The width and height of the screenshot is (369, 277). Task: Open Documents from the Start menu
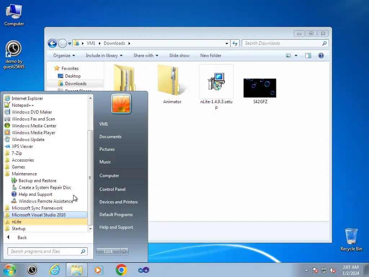(110, 137)
